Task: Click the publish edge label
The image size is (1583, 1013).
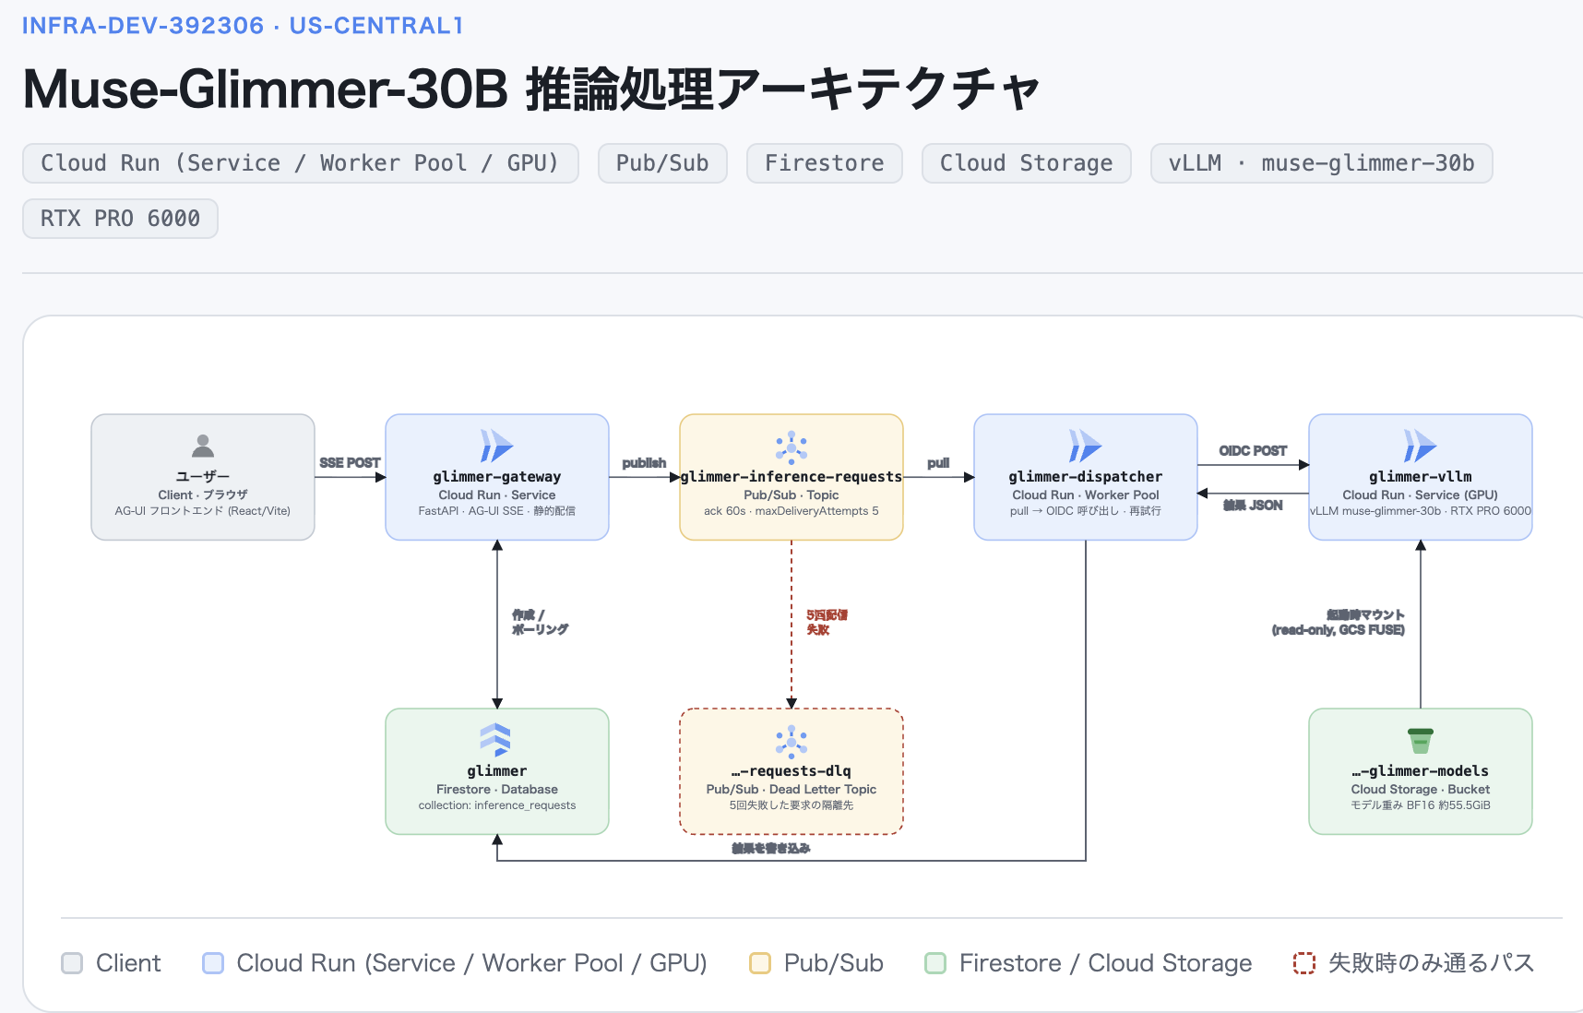Action: pyautogui.click(x=644, y=463)
